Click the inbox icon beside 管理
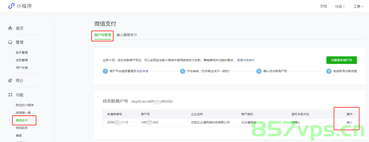Screen dimensions: 369x142 pyautogui.click(x=10, y=42)
